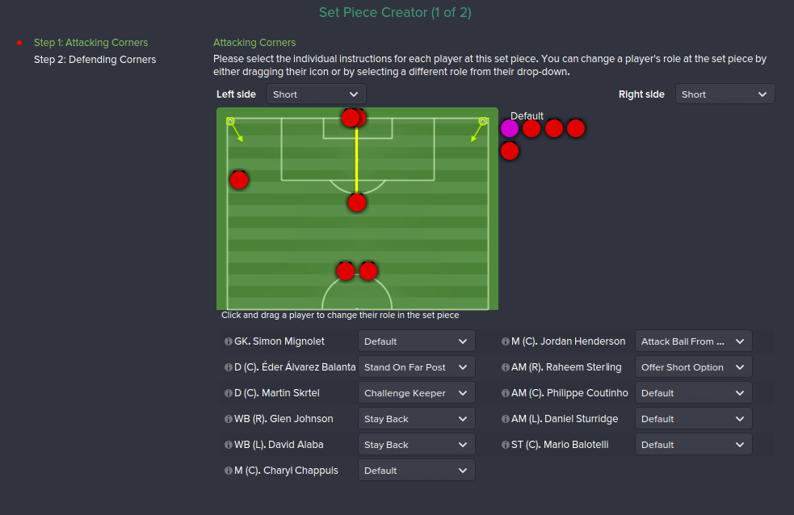The height and width of the screenshot is (515, 794).
Task: Open Glen Johnson's Stay Back dropdown
Action: tap(415, 419)
